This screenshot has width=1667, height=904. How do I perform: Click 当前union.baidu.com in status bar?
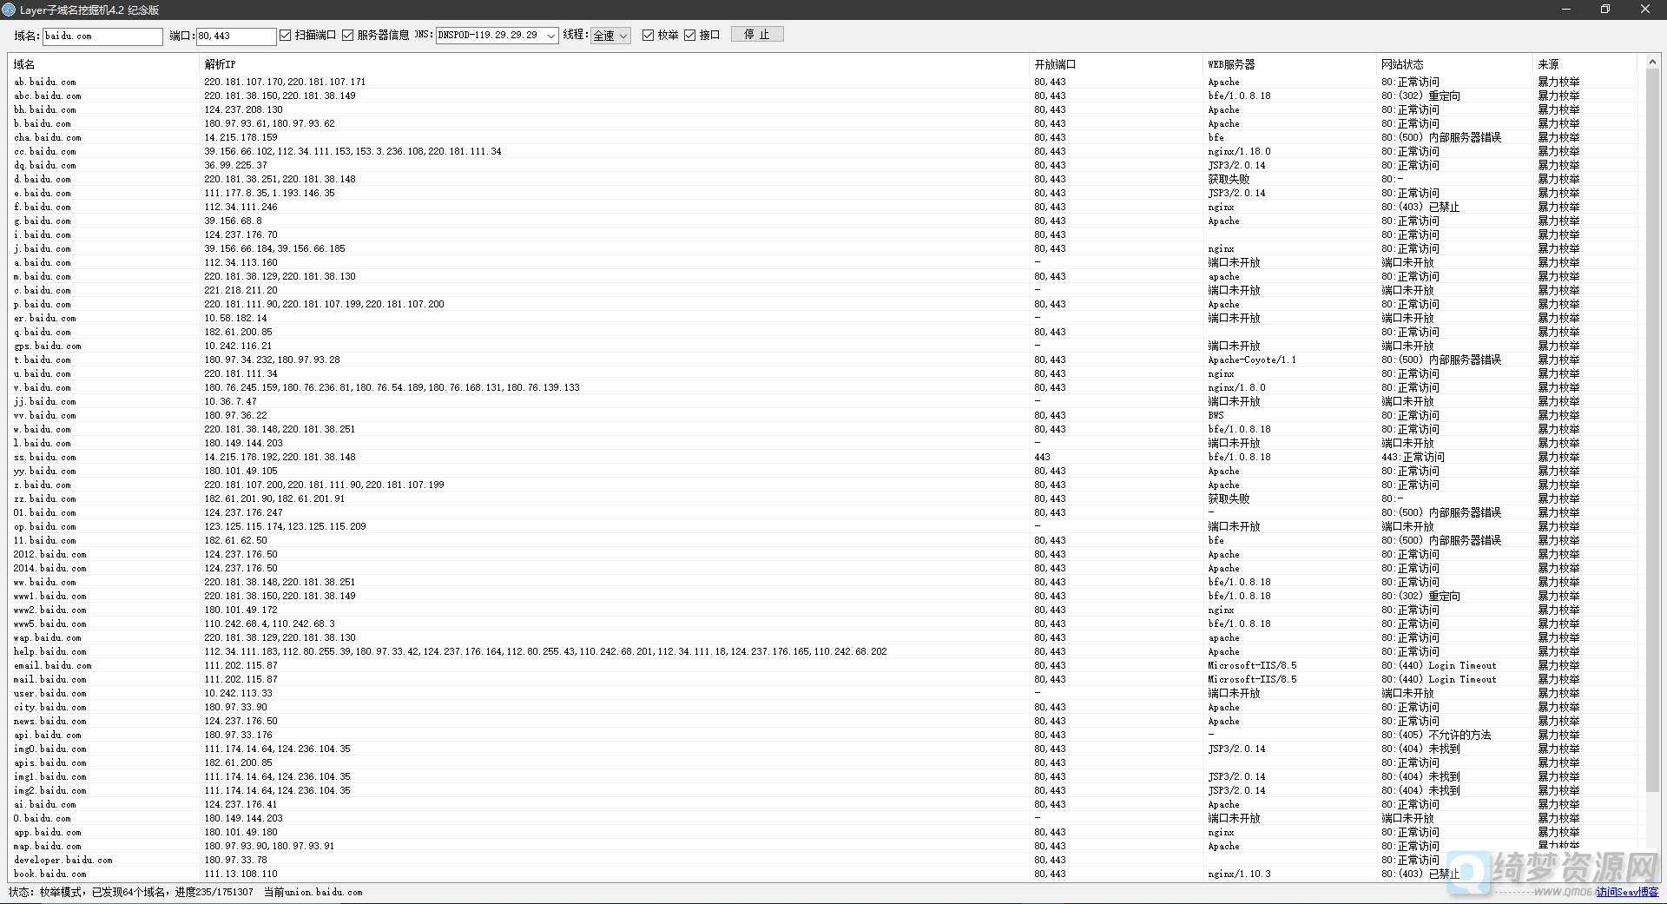[x=313, y=892]
